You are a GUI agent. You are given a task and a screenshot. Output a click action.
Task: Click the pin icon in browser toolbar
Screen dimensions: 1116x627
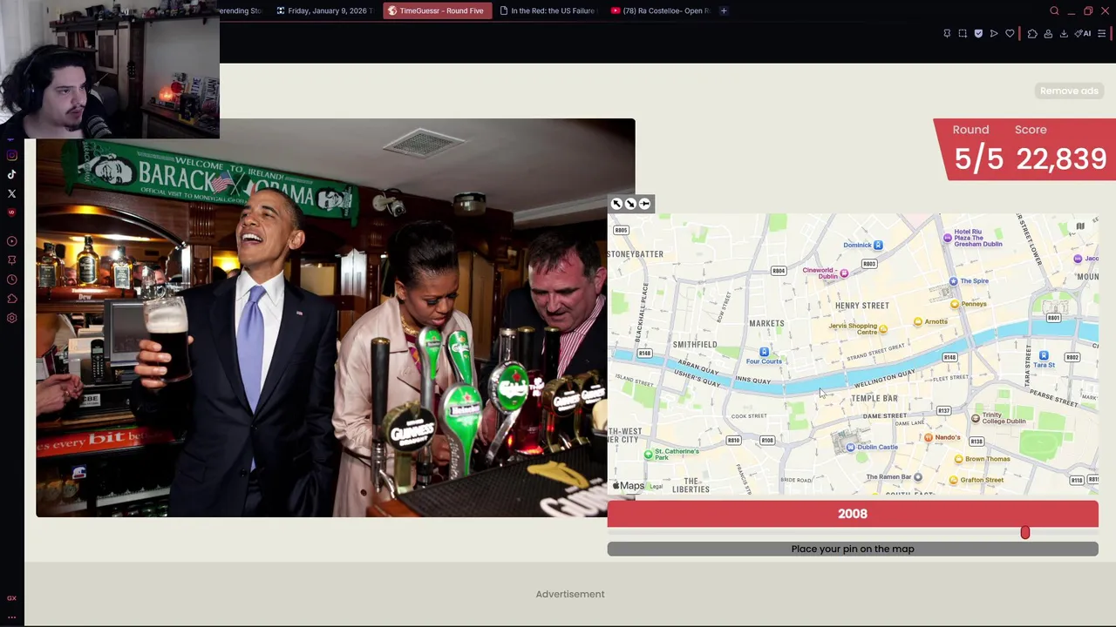point(947,34)
